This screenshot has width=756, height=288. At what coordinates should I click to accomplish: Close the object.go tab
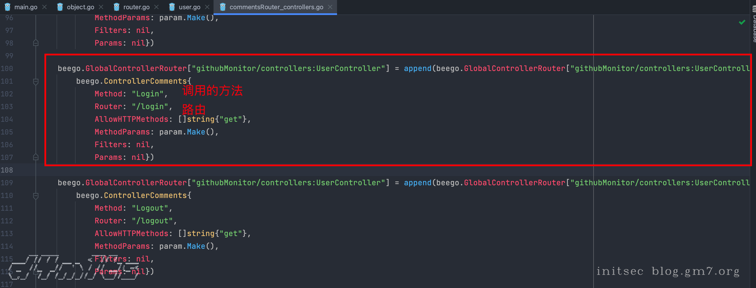click(101, 7)
